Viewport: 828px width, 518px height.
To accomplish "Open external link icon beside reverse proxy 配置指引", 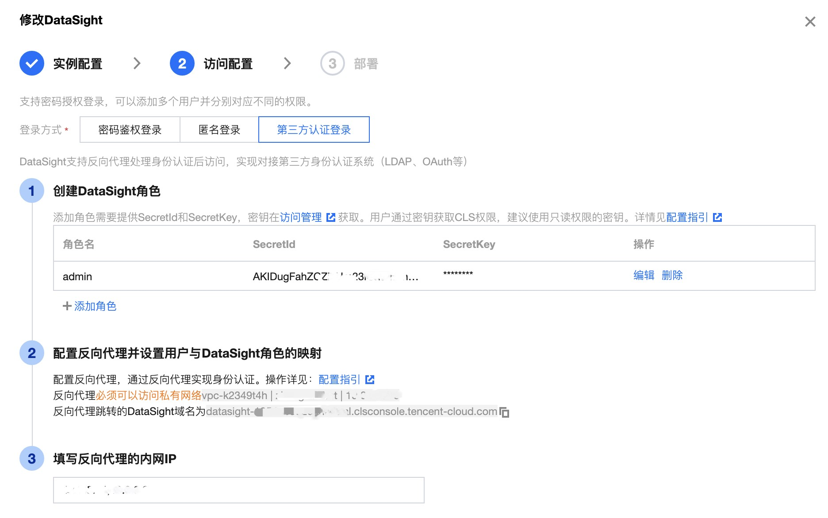I will 370,380.
